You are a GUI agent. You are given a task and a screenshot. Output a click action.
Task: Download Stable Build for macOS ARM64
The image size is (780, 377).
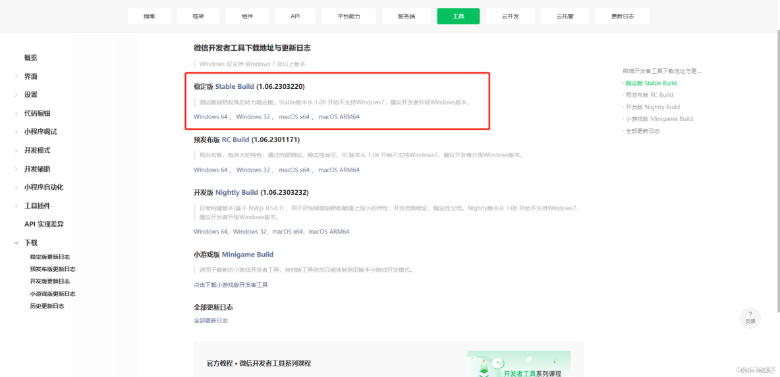(339, 116)
